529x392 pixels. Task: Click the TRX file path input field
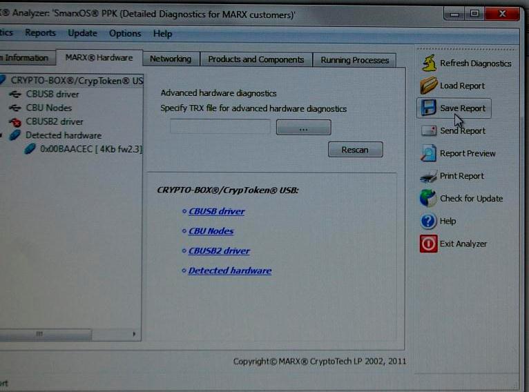click(x=220, y=126)
